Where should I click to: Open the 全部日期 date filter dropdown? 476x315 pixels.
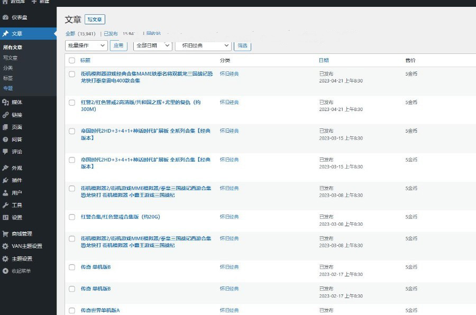152,45
